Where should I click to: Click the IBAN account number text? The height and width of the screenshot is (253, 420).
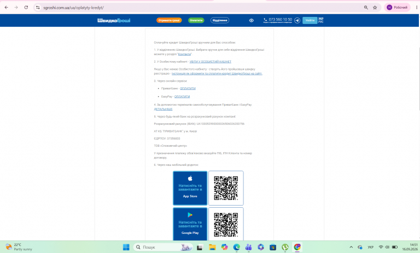[x=220, y=124]
